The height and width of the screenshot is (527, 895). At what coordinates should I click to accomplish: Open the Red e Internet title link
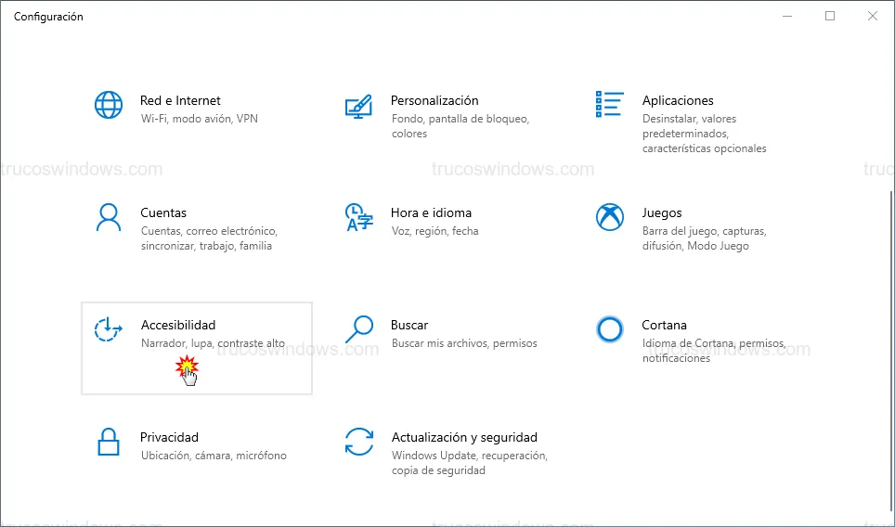click(x=180, y=100)
